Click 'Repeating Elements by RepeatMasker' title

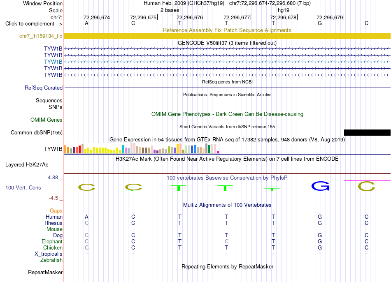tap(227, 266)
